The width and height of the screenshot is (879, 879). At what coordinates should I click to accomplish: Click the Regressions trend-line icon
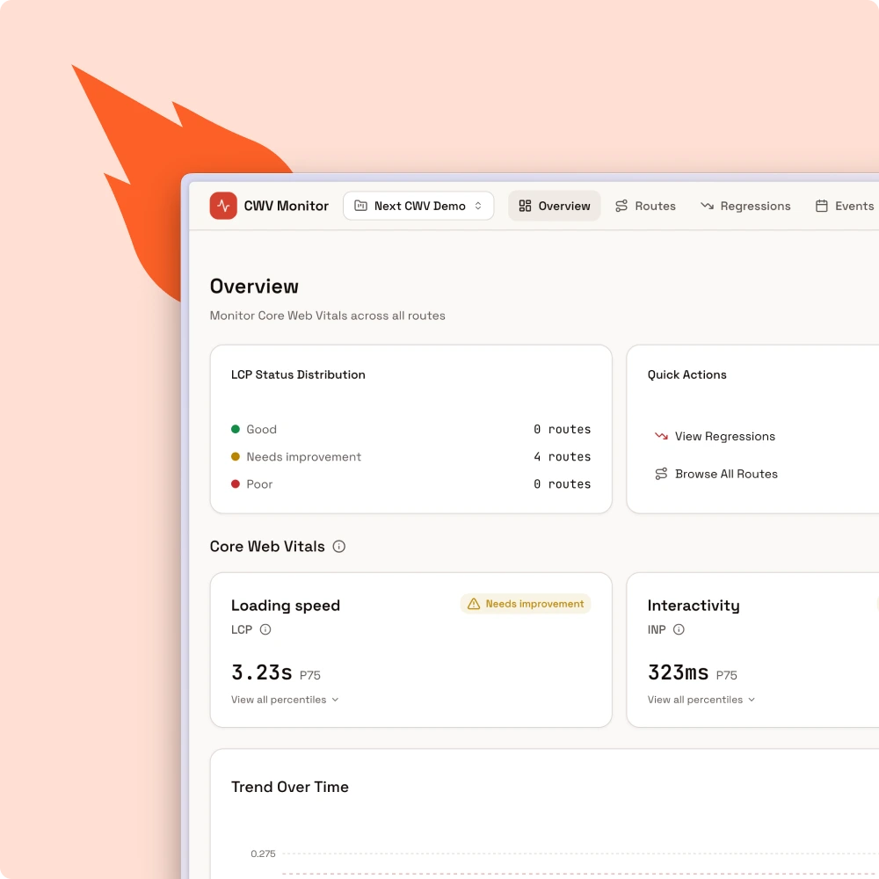707,206
